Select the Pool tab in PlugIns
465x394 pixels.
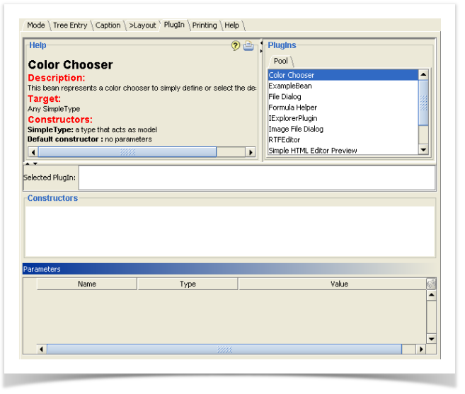(x=280, y=61)
